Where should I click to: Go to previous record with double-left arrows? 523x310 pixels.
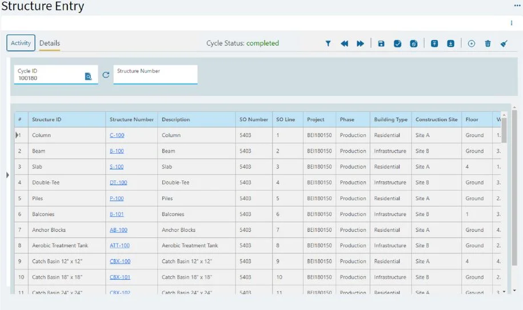click(344, 43)
